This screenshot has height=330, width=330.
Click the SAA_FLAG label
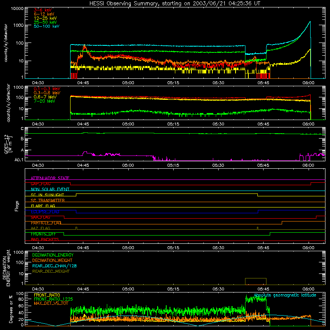[x=40, y=217]
